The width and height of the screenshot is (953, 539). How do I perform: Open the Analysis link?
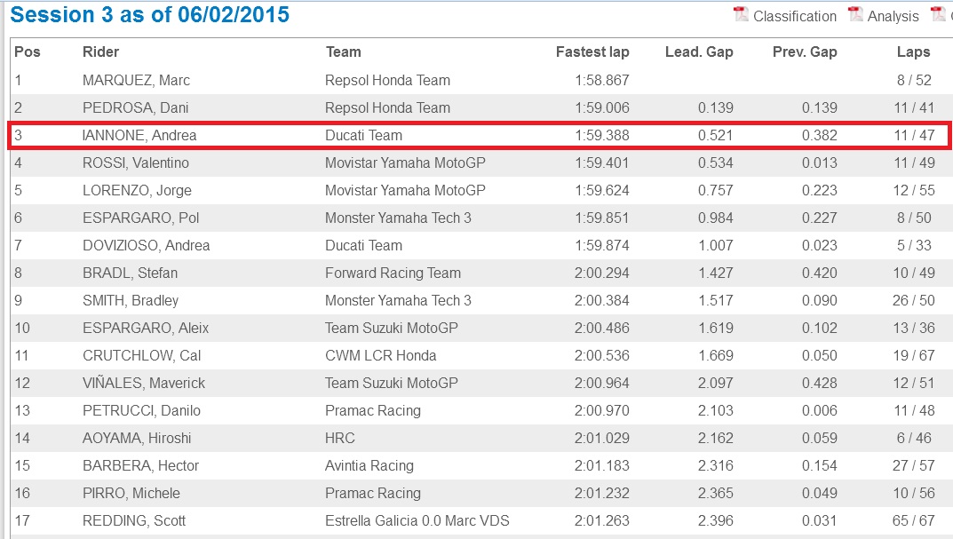(x=893, y=16)
